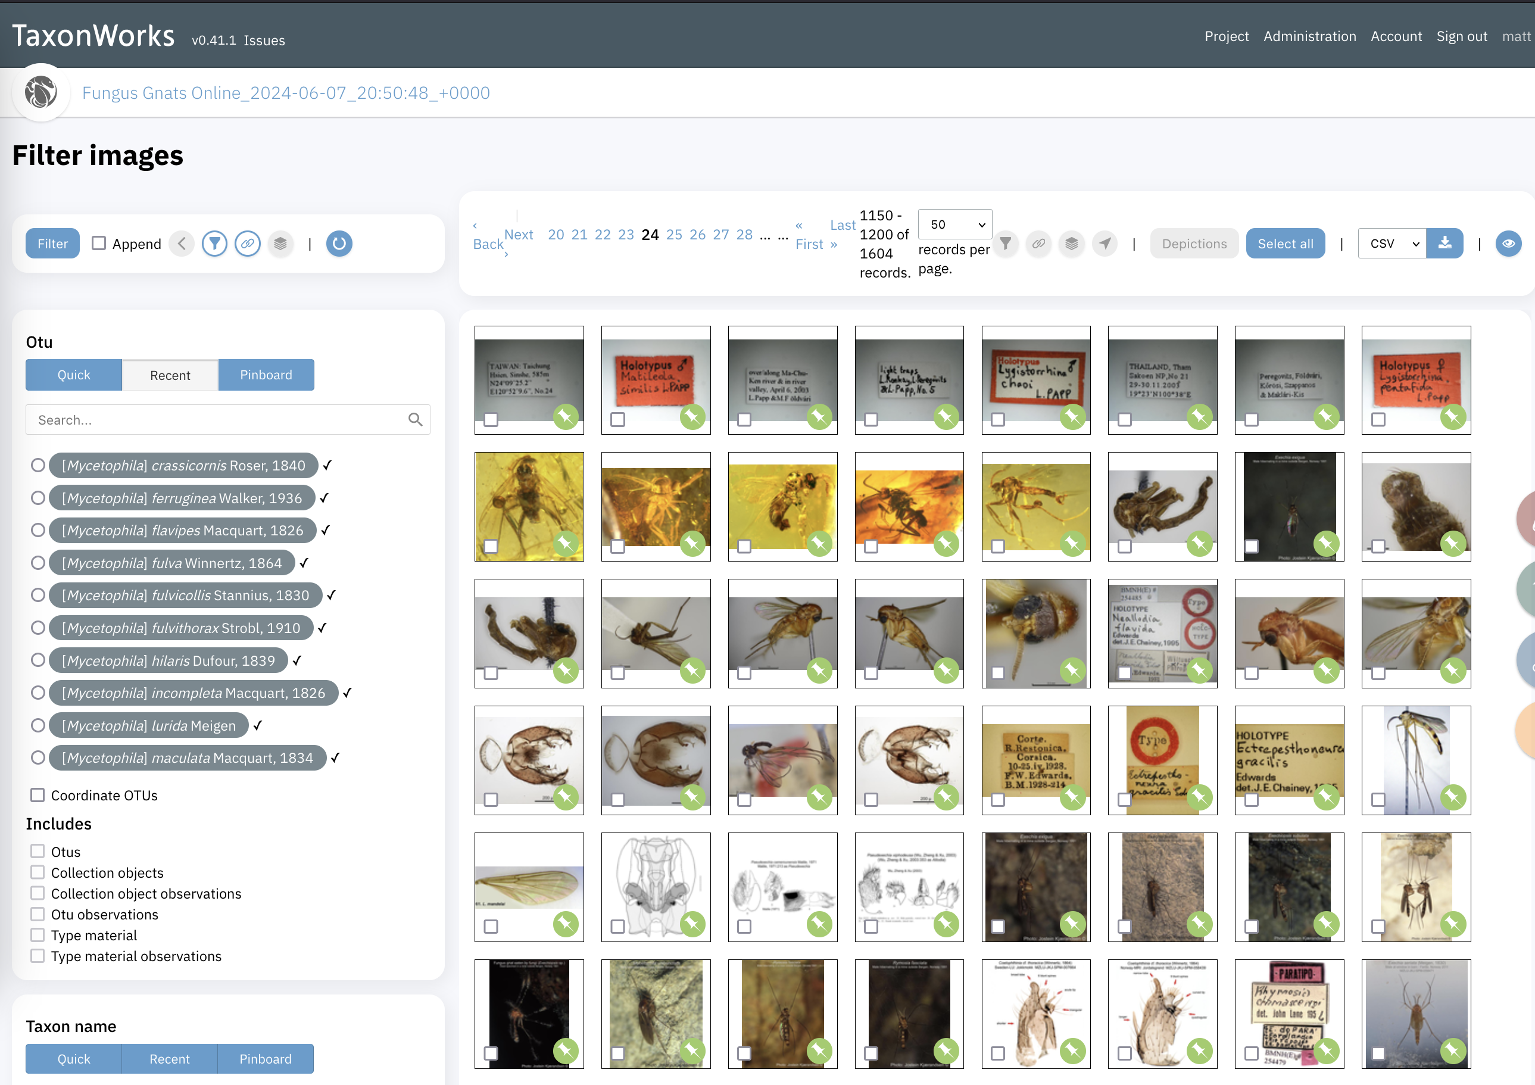Open the records per page dropdown

[x=954, y=225]
